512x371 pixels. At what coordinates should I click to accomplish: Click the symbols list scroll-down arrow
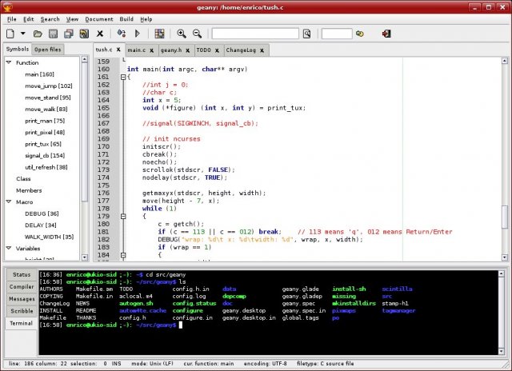(x=85, y=257)
